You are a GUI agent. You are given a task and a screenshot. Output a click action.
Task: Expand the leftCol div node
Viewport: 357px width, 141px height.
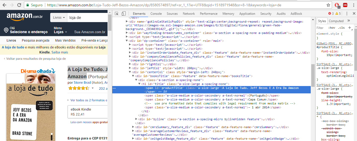[130, 68]
